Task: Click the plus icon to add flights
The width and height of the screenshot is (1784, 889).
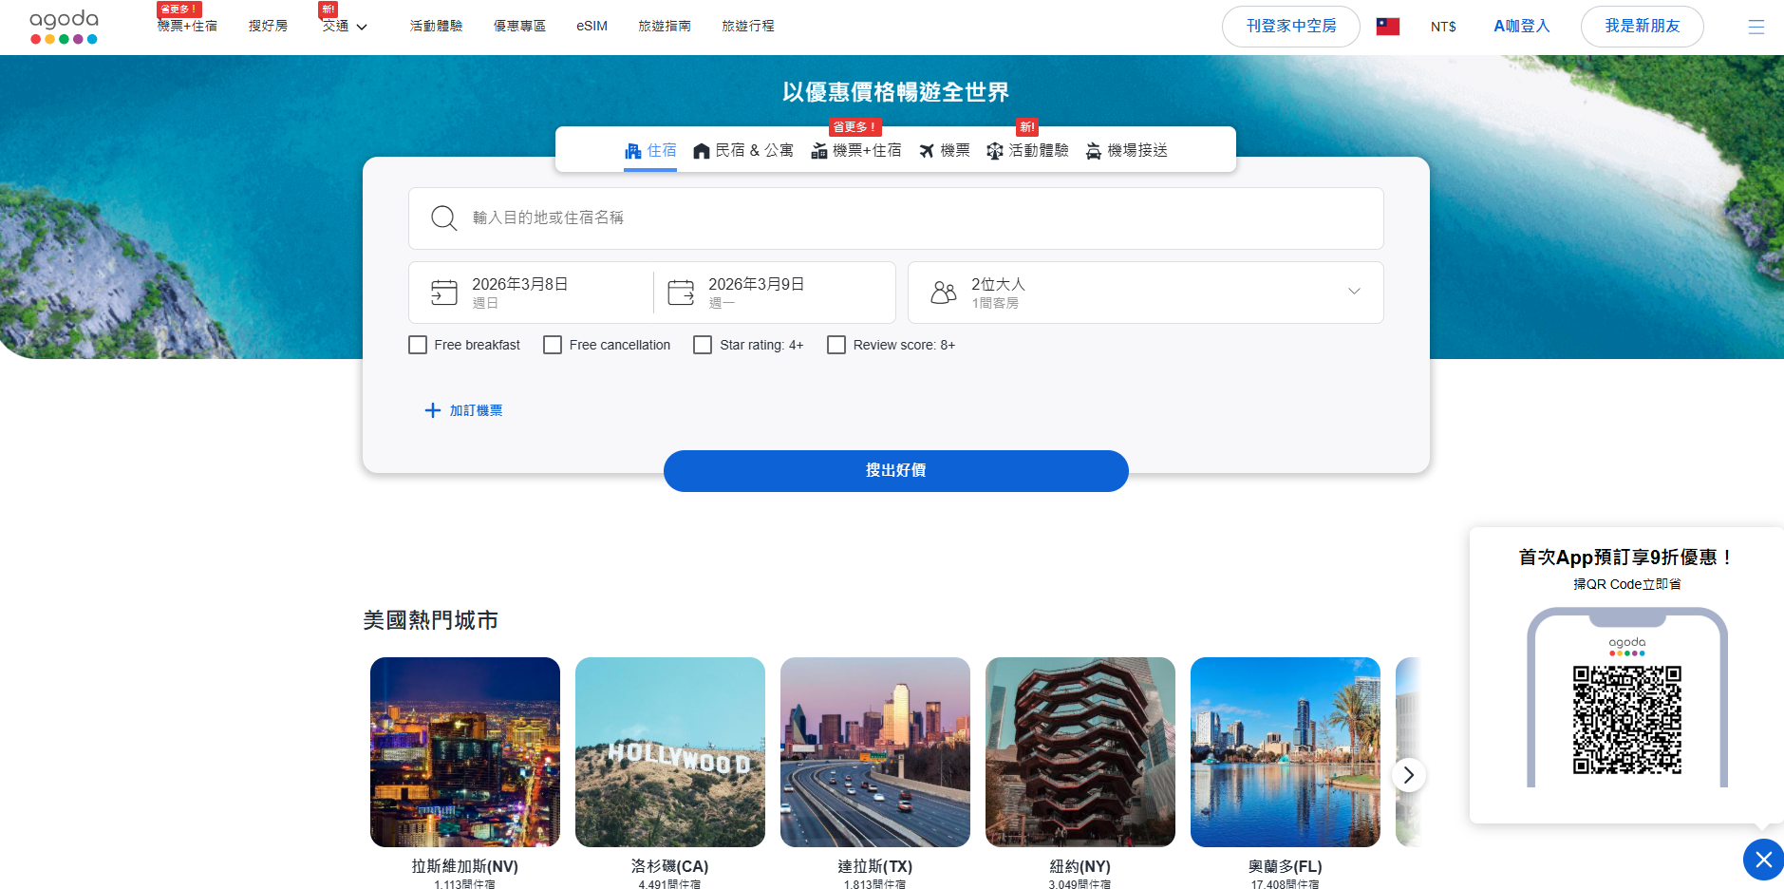Action: 433,410
